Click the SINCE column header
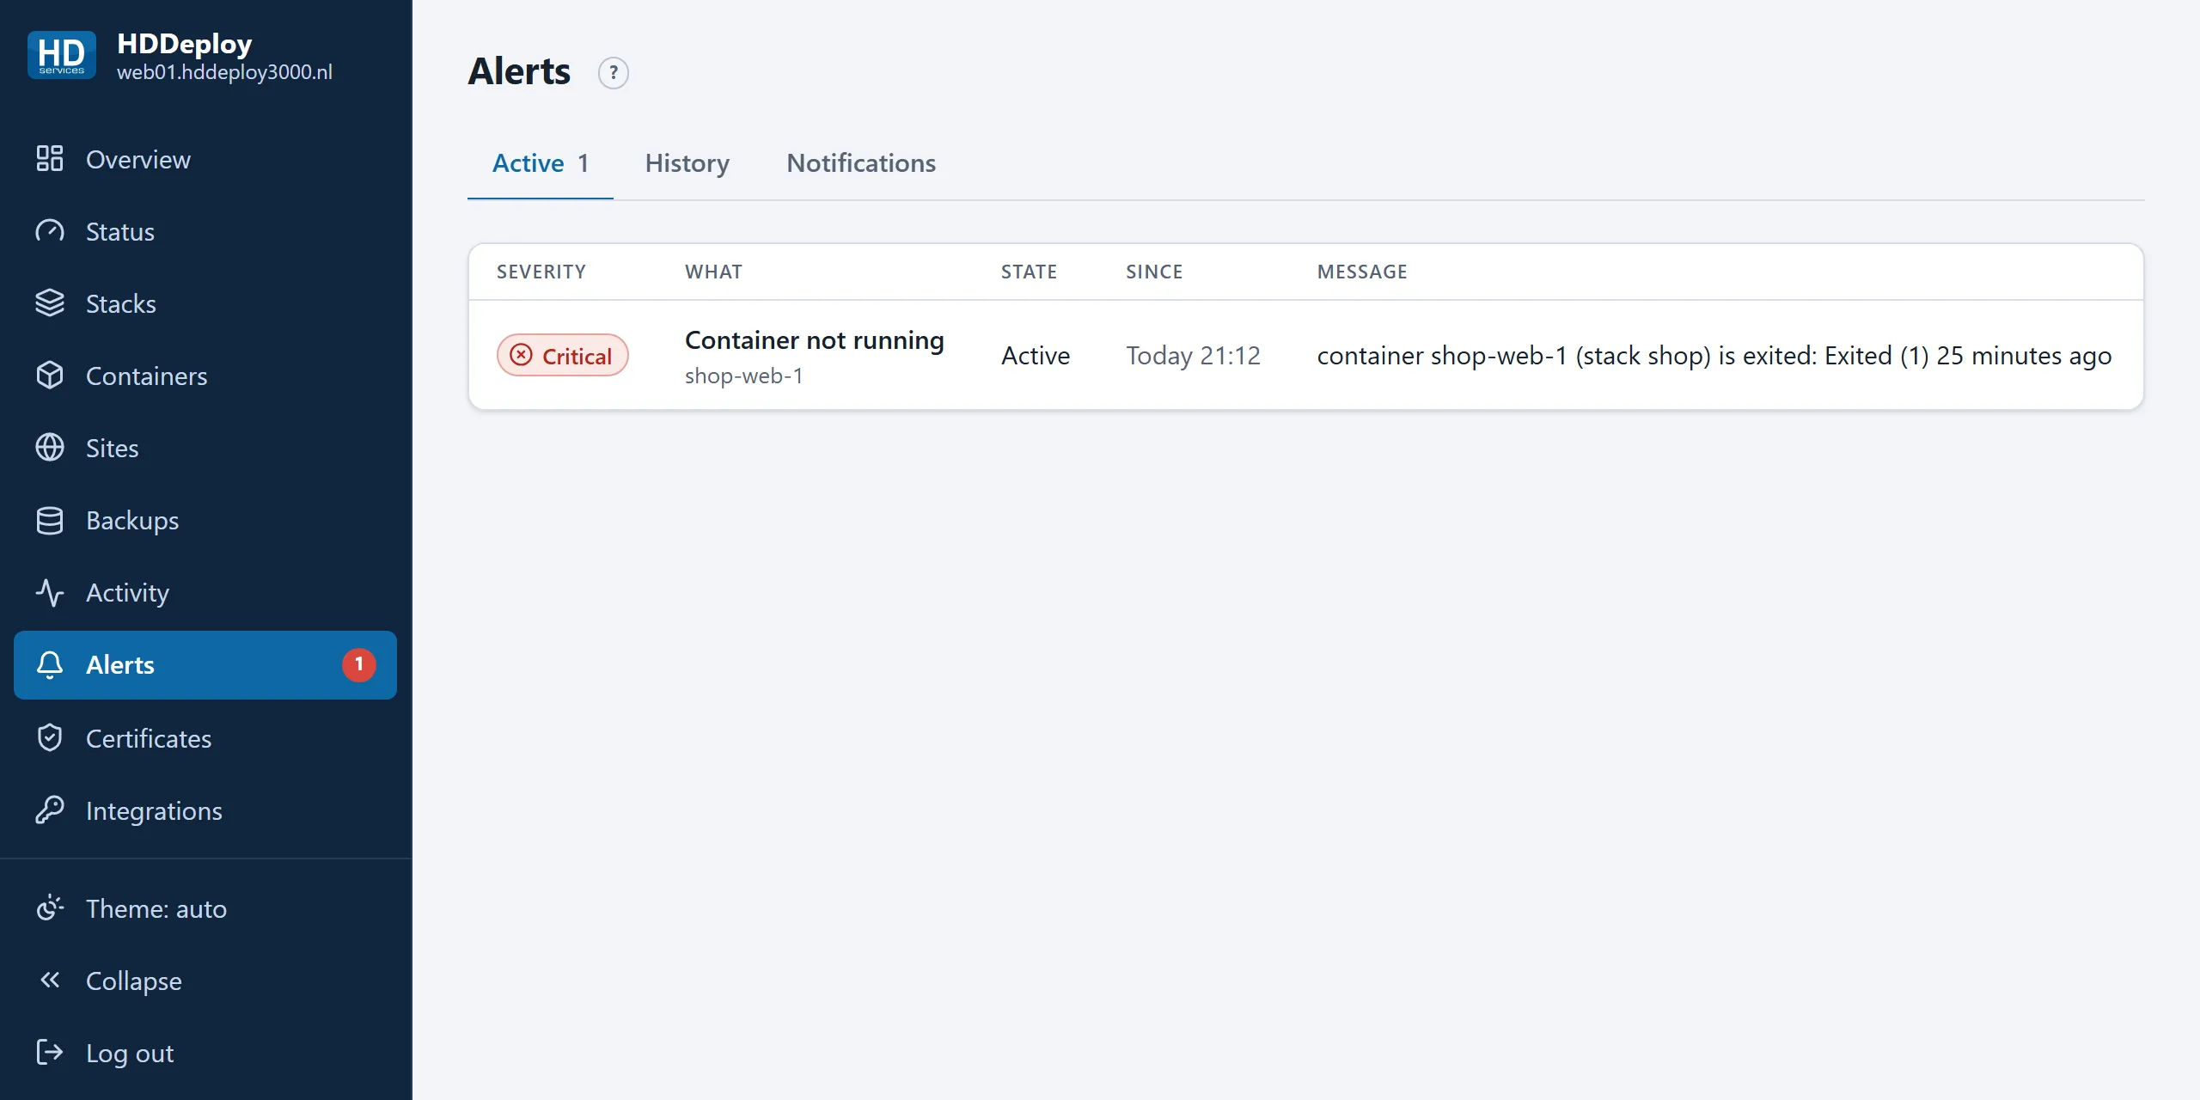2200x1100 pixels. 1154,272
